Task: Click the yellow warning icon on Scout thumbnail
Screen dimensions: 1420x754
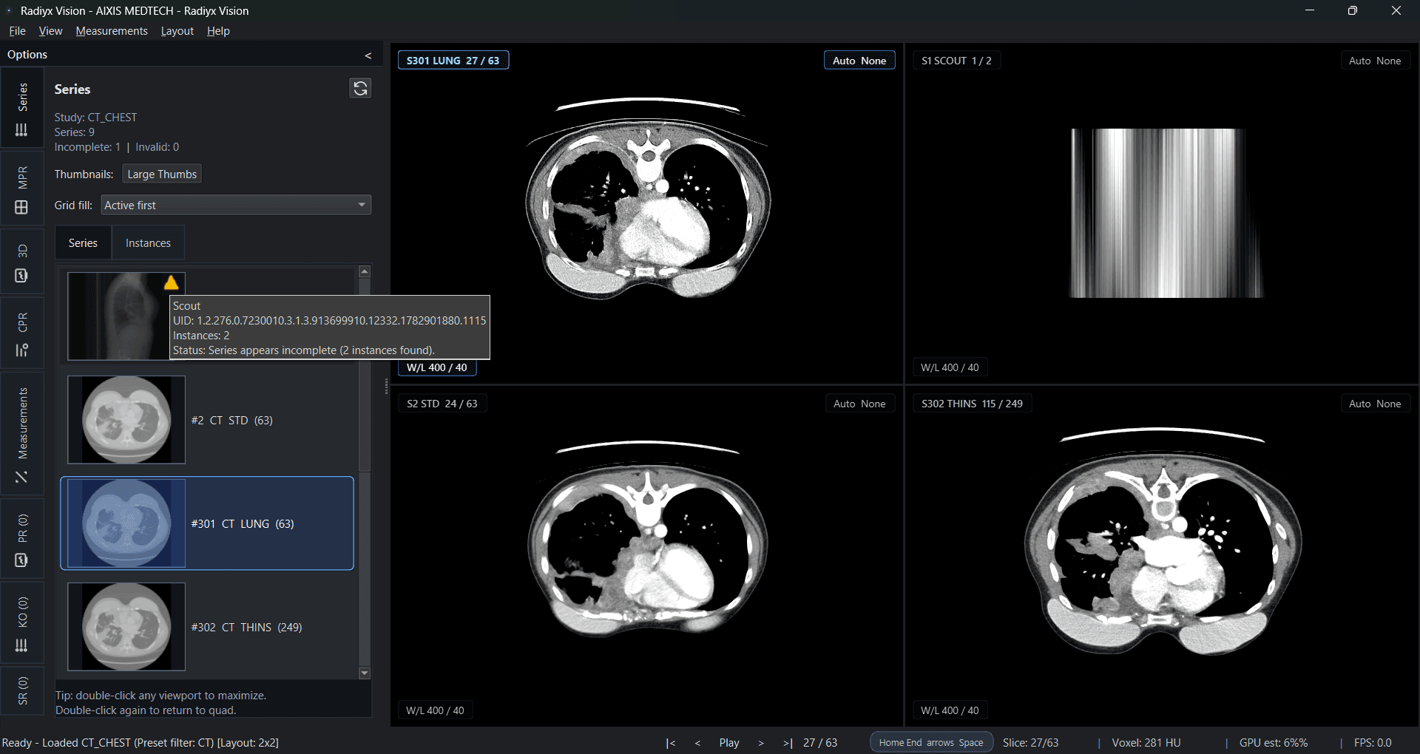Action: [x=171, y=282]
